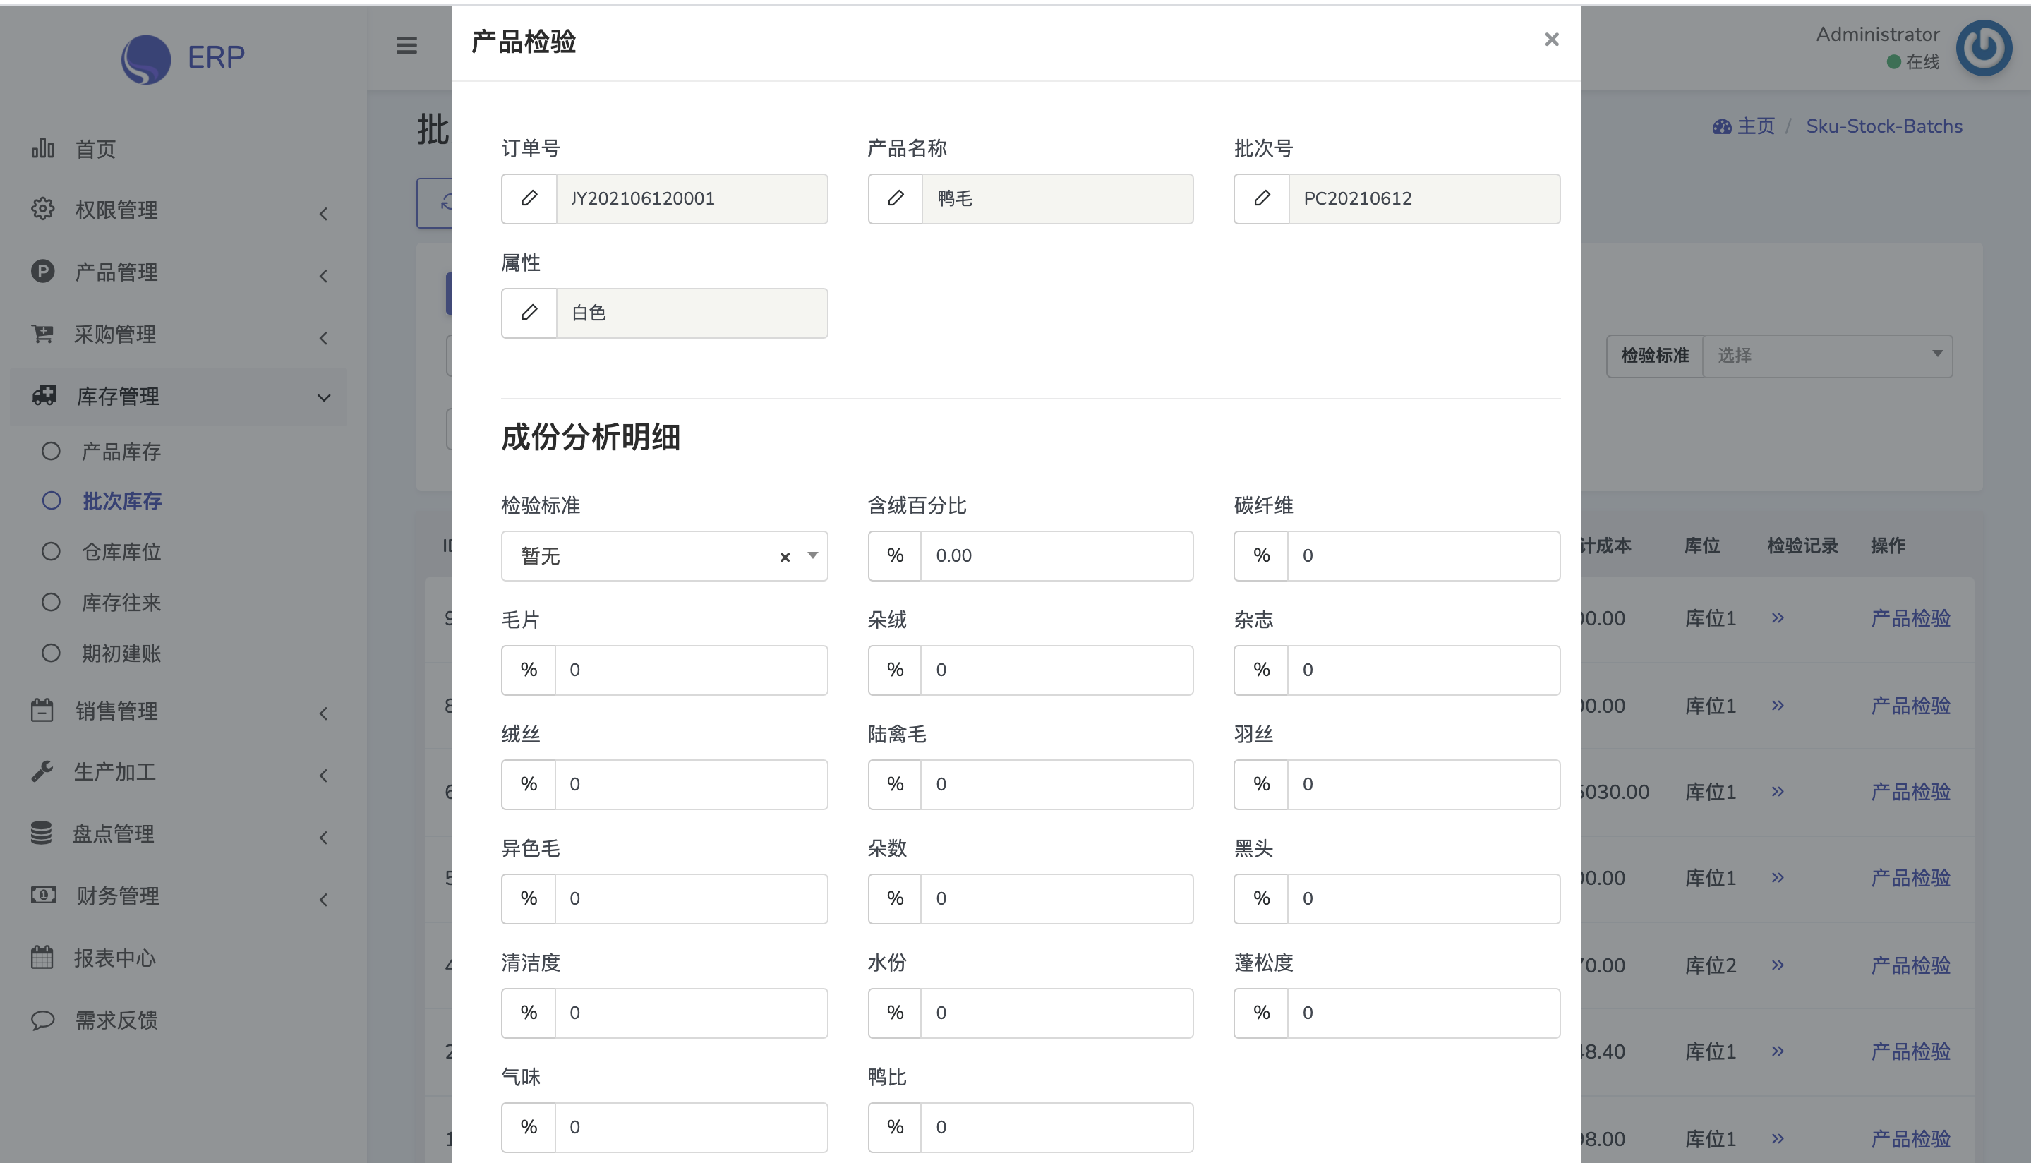Click the Administrator power avatar icon

click(1983, 49)
